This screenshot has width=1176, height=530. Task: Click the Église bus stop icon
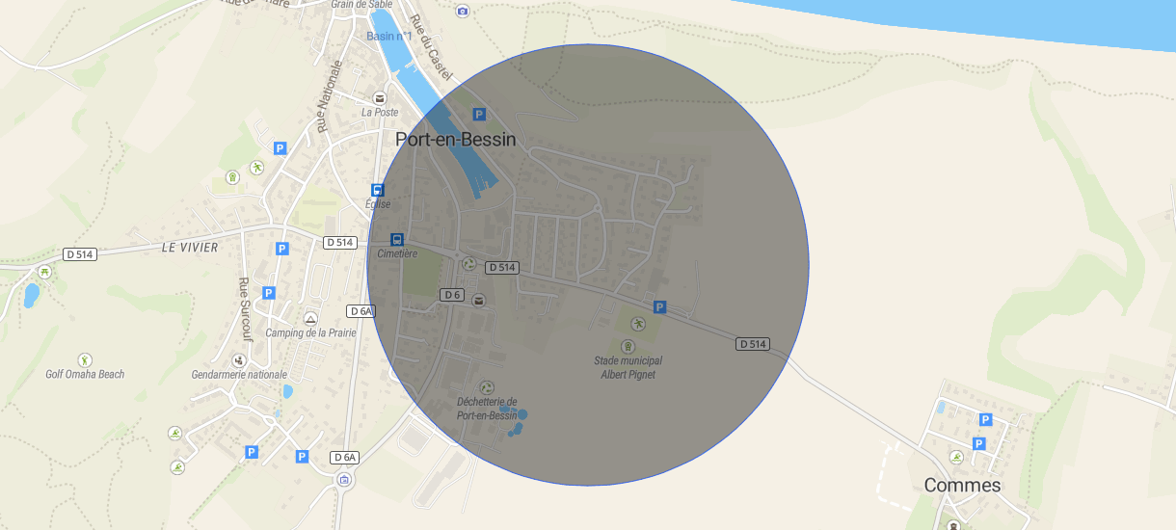[378, 190]
